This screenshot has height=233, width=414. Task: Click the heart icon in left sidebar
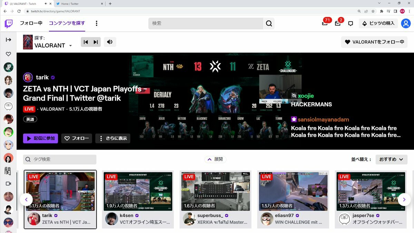click(8, 54)
